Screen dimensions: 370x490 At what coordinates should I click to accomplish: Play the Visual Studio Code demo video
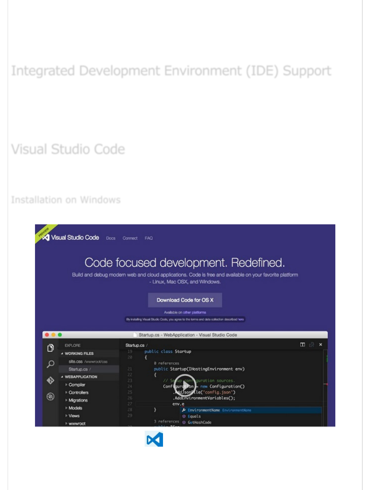185,386
